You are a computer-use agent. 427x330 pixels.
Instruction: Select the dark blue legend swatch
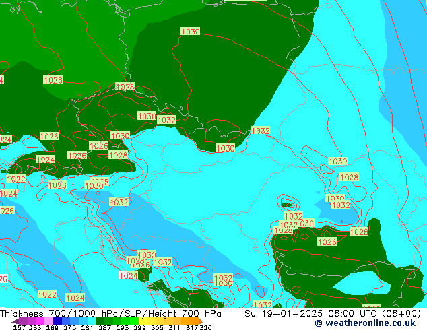click(x=57, y=321)
